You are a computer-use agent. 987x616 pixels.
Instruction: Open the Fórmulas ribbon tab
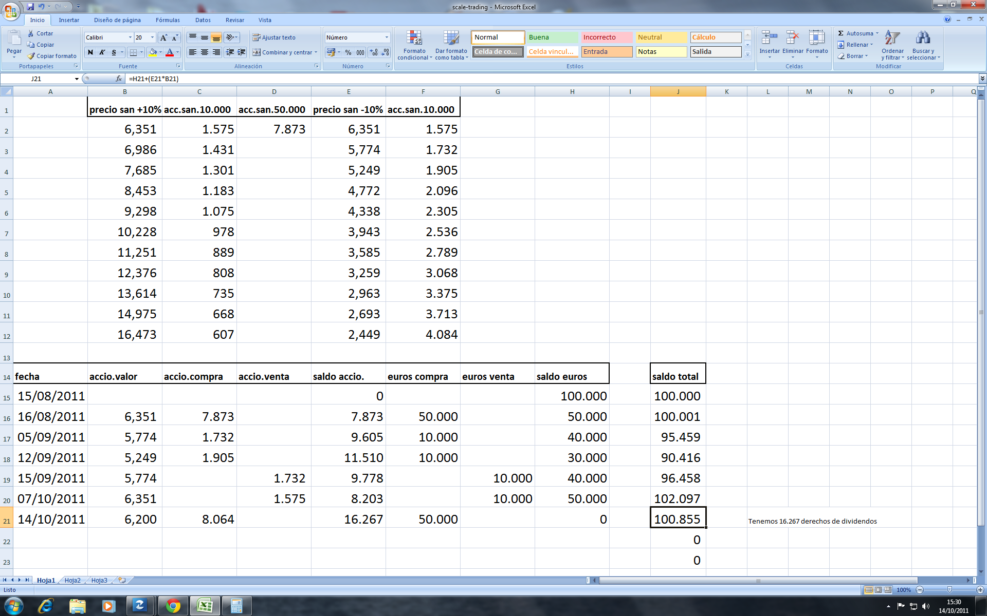click(168, 20)
